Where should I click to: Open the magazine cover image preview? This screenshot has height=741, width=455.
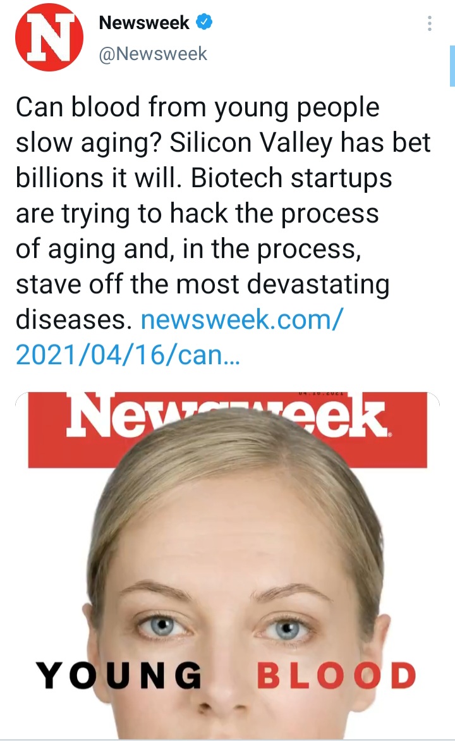(227, 566)
